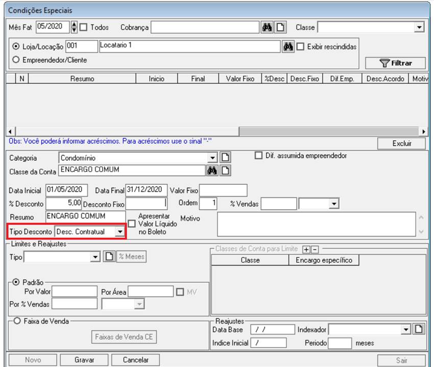Click the Ordem field
Viewport: 434px width, 367px height.
pos(208,204)
